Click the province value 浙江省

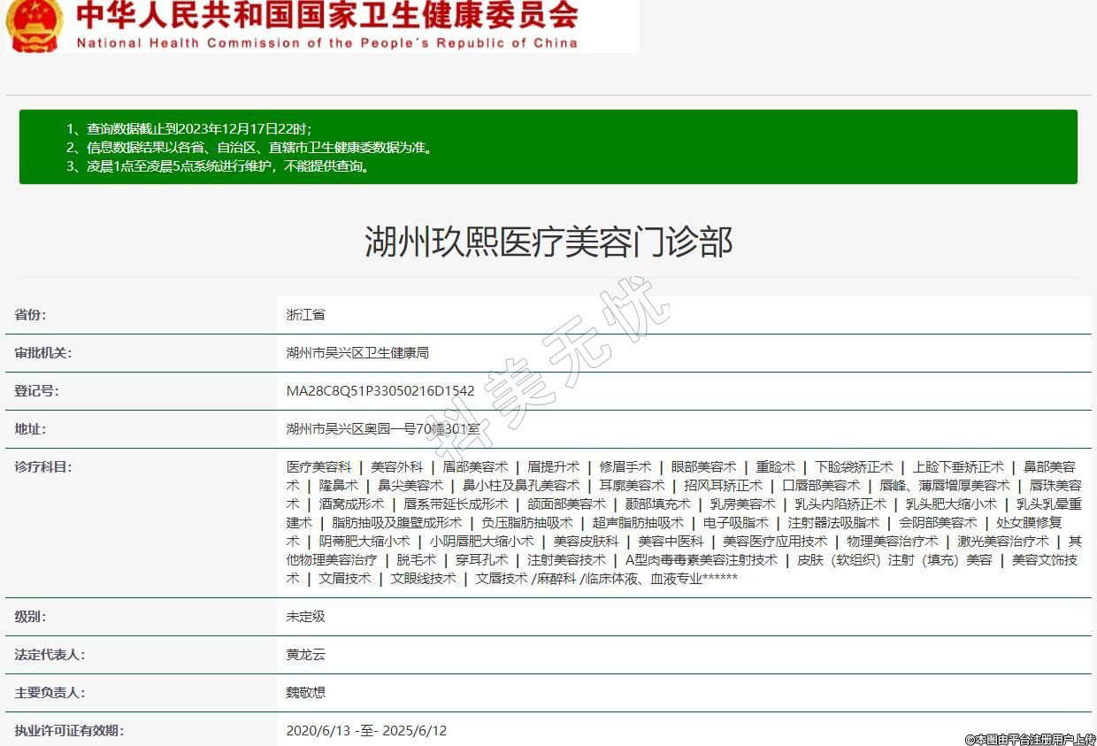click(x=306, y=315)
